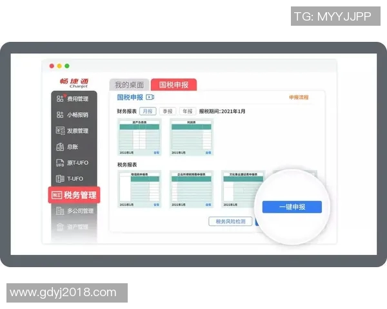This screenshot has width=387, height=309.
Task: Click the link under 利润表 thumbnail
Action: 208,153
